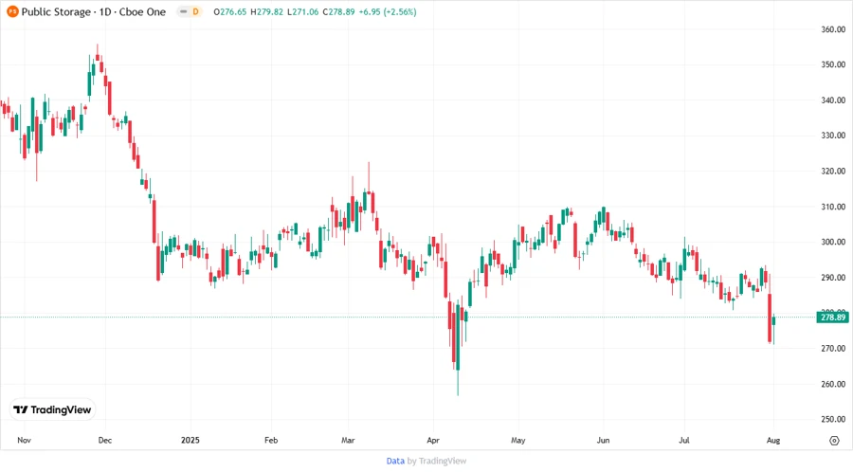Click the 320.00 price axis label
The image size is (853, 472).
[833, 171]
